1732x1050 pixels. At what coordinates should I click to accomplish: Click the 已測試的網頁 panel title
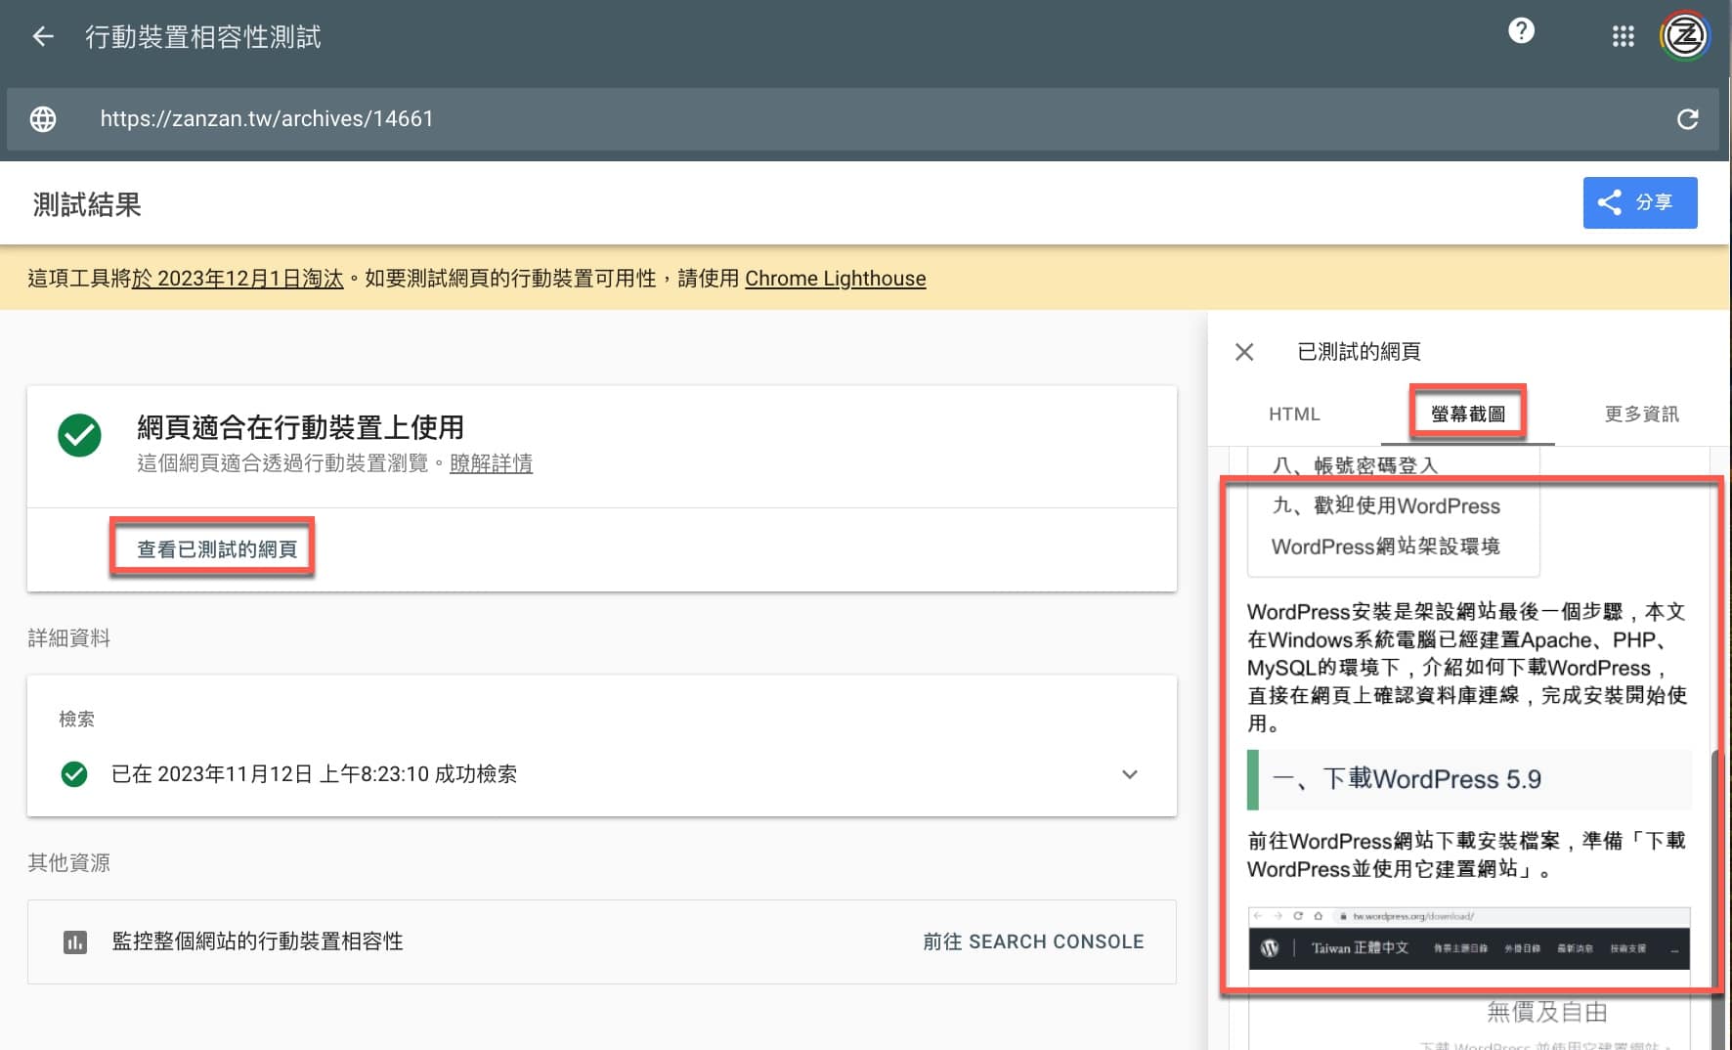point(1359,352)
